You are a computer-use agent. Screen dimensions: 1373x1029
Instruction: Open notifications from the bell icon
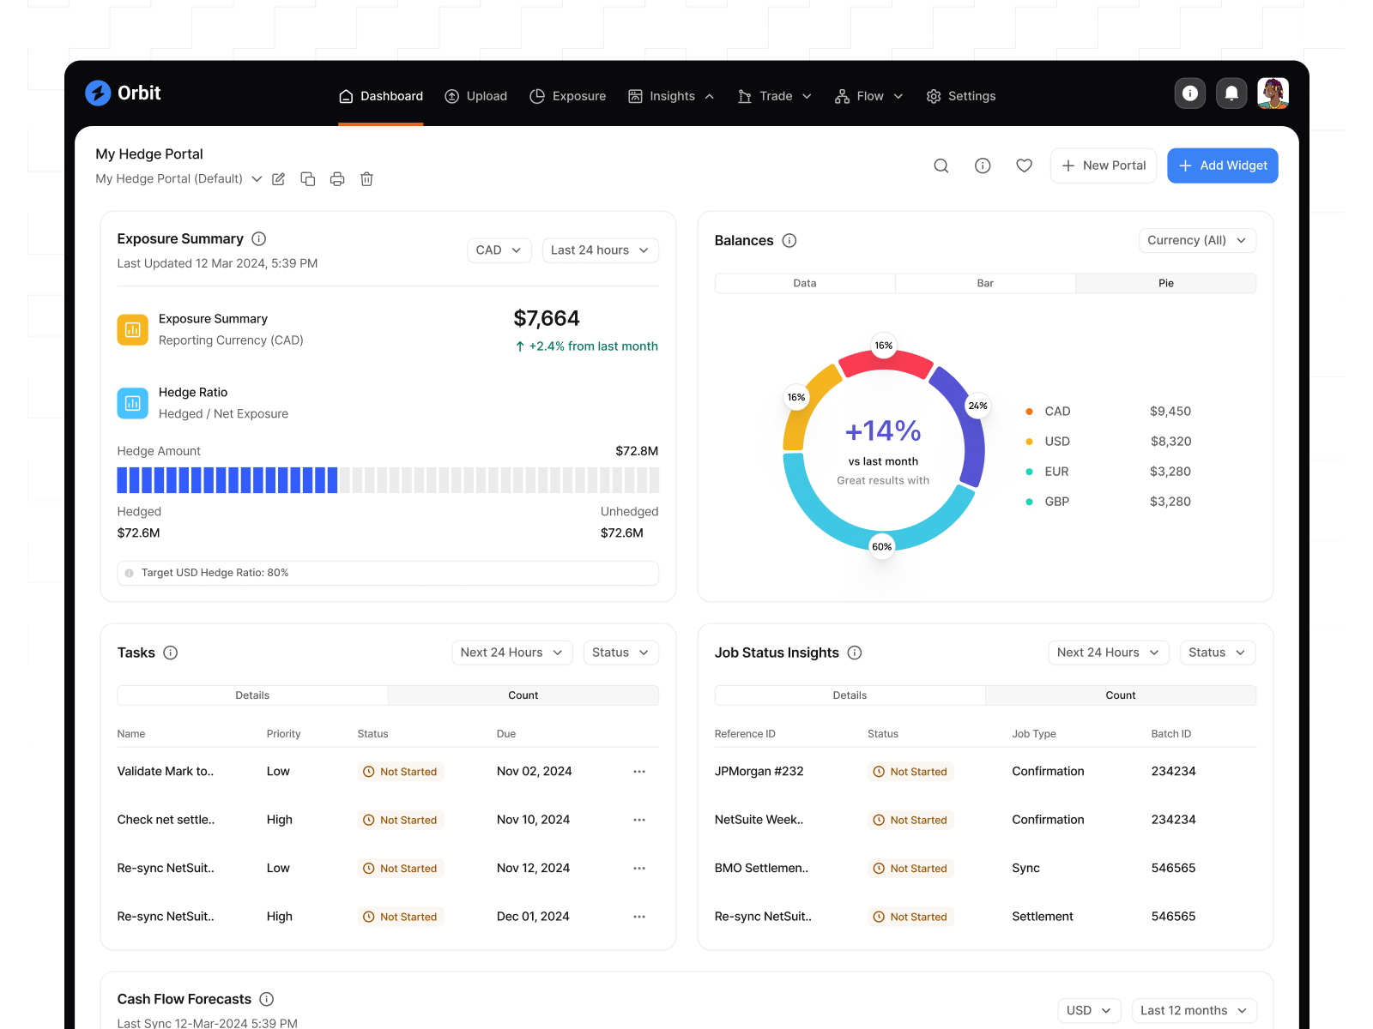(x=1231, y=93)
